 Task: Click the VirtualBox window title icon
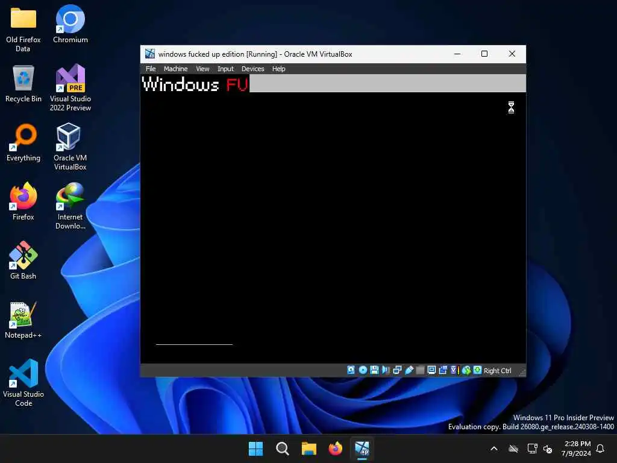[x=150, y=54]
